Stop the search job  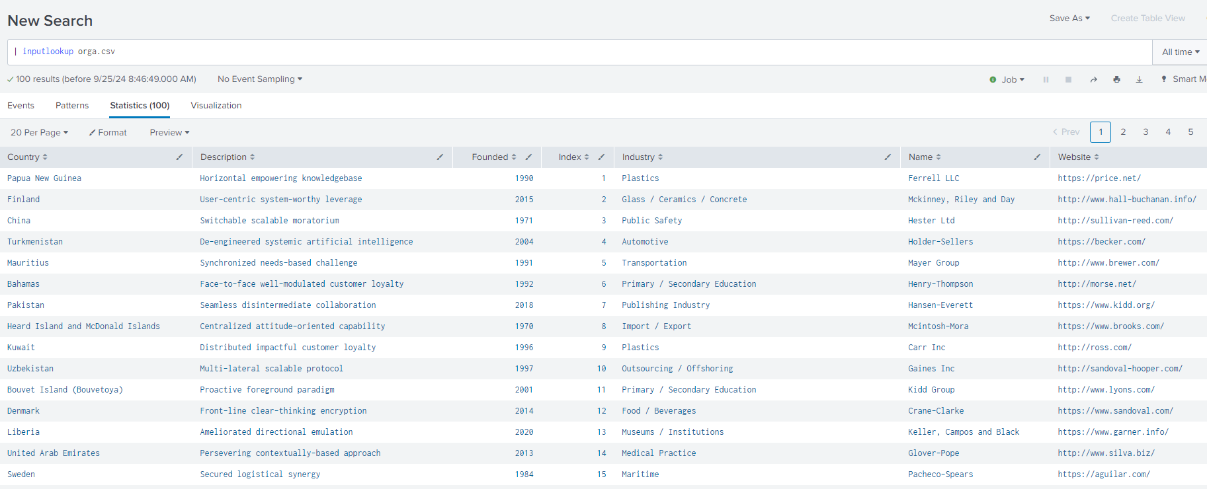(x=1068, y=79)
